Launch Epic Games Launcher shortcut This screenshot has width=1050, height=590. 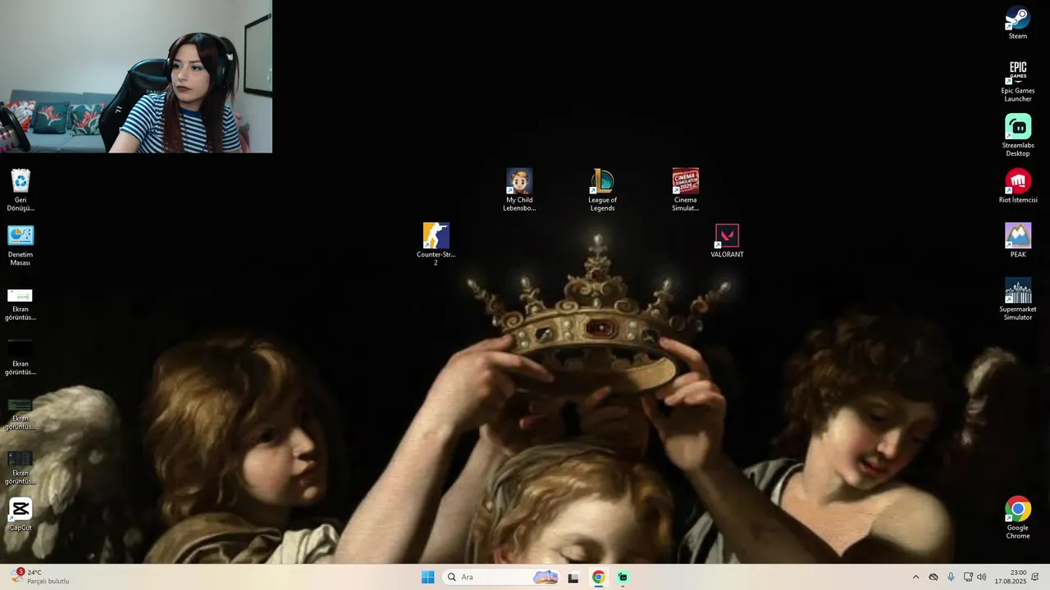click(1018, 81)
